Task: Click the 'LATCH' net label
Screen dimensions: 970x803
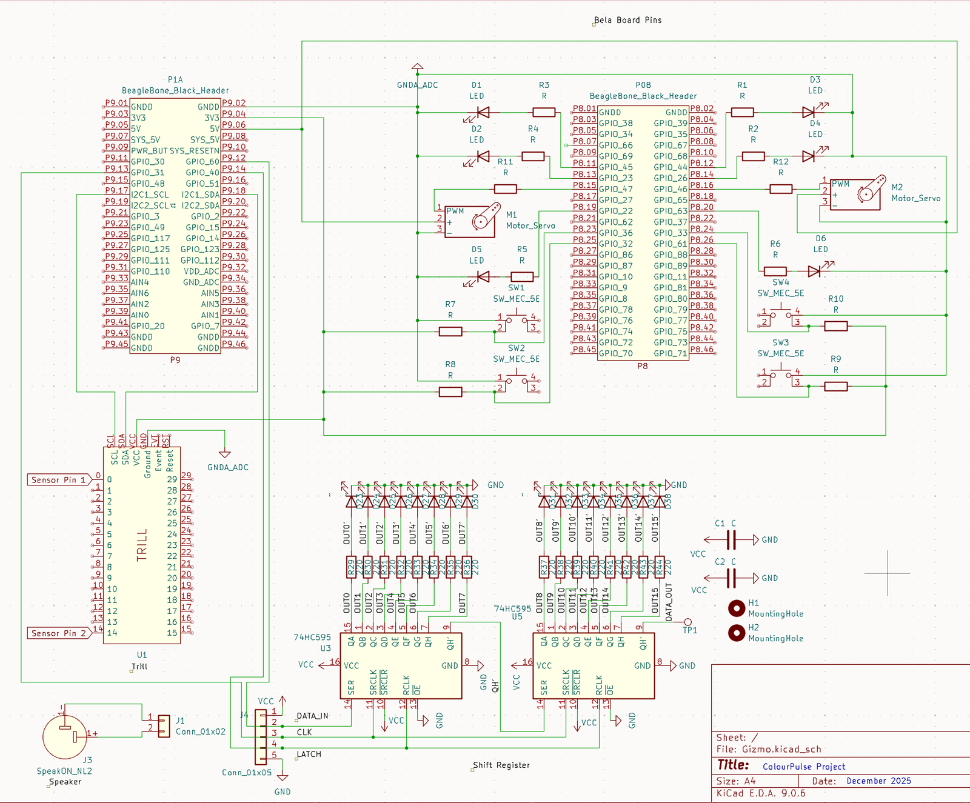Action: [309, 755]
